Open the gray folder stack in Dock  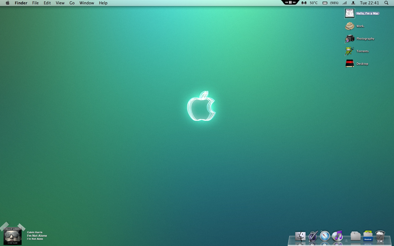click(355, 236)
